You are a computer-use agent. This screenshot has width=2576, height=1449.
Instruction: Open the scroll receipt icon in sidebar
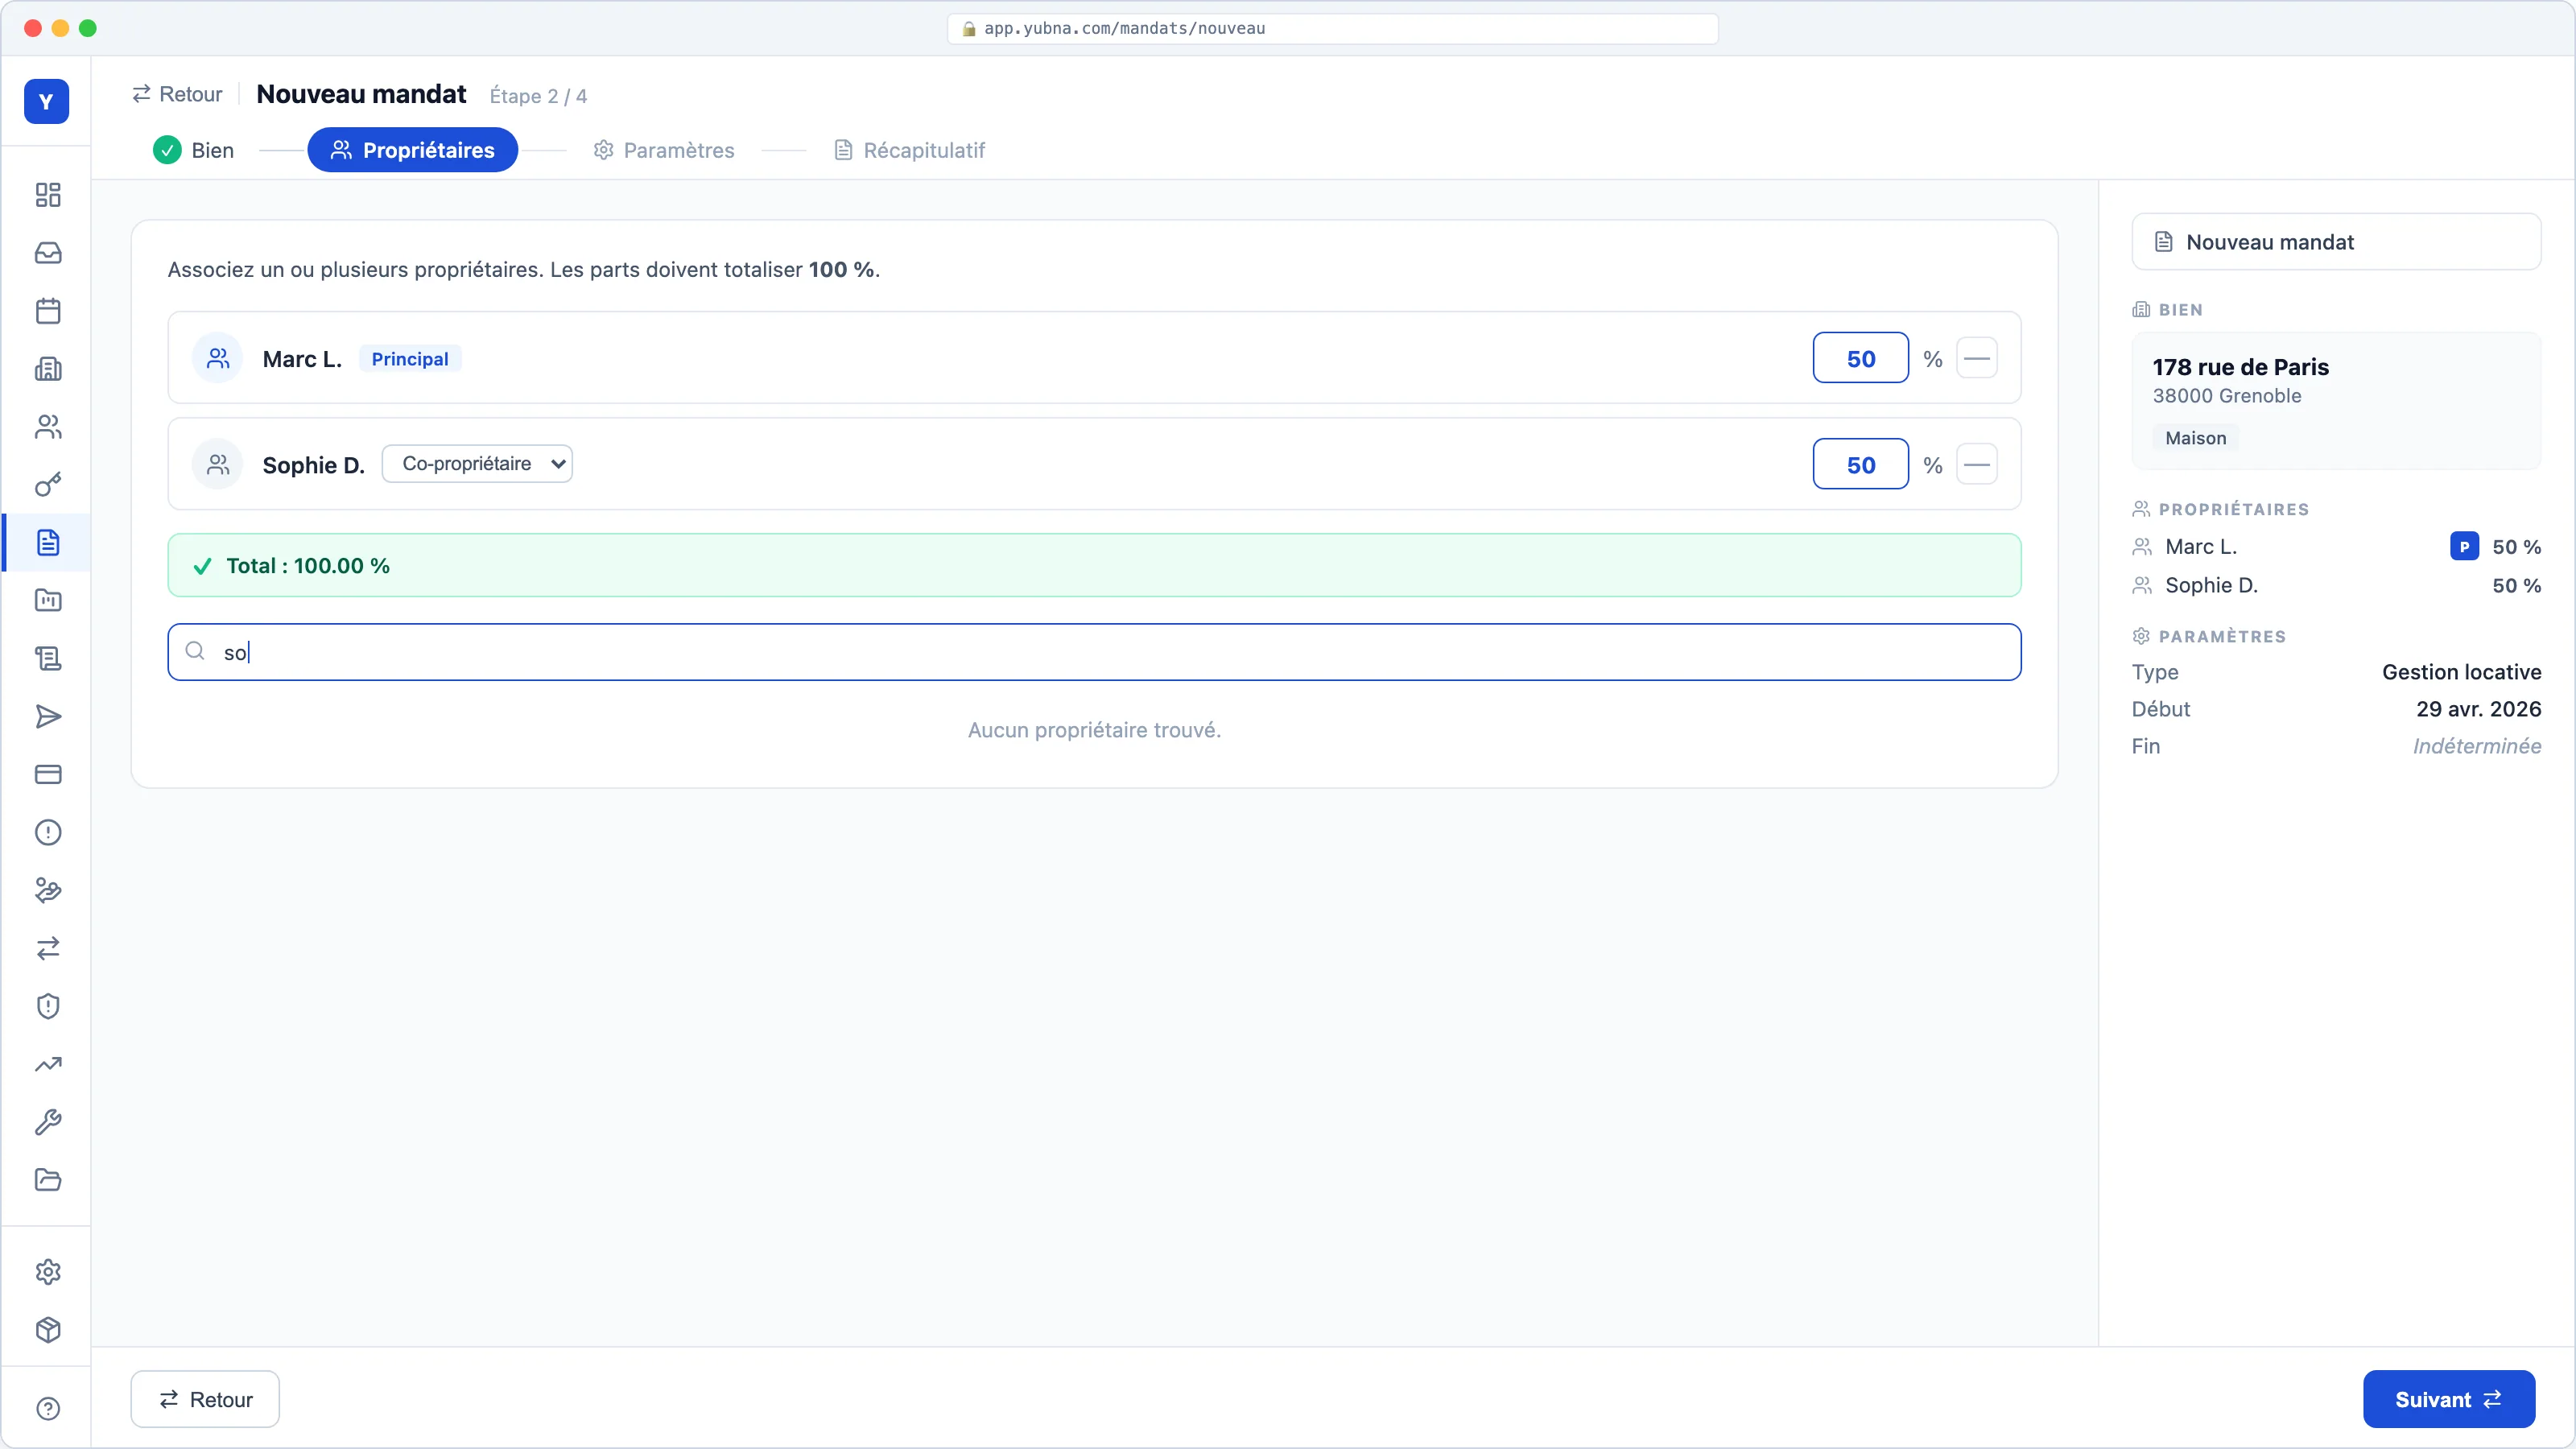48,658
